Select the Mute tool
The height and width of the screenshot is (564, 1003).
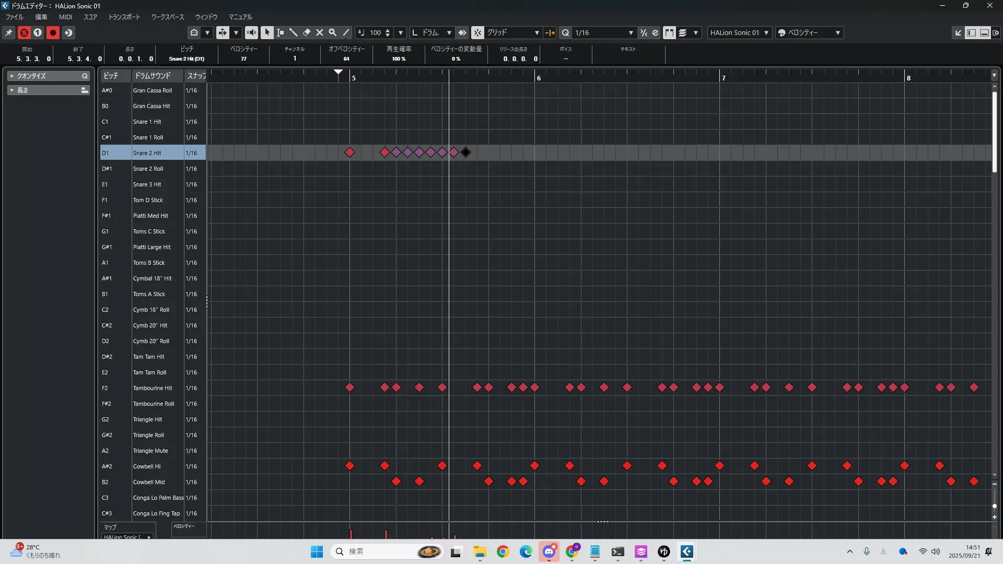point(320,32)
